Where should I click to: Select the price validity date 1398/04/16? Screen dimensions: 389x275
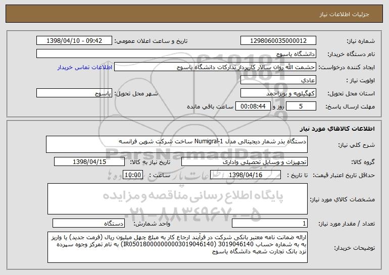pyautogui.click(x=246, y=175)
